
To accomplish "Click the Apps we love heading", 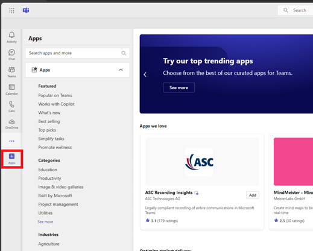I will 153,126.
